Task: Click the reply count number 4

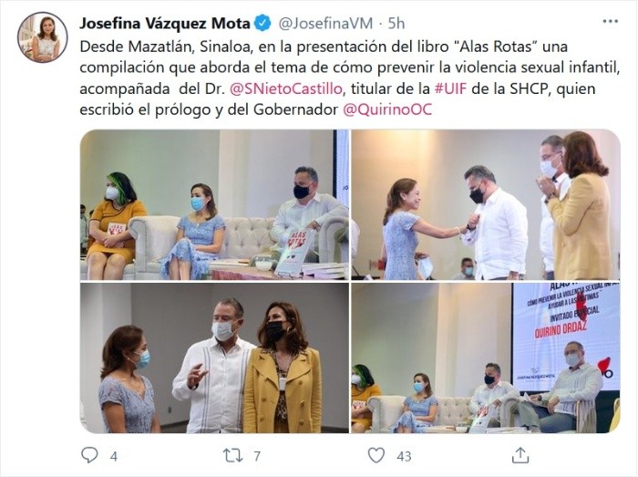Action: (114, 457)
